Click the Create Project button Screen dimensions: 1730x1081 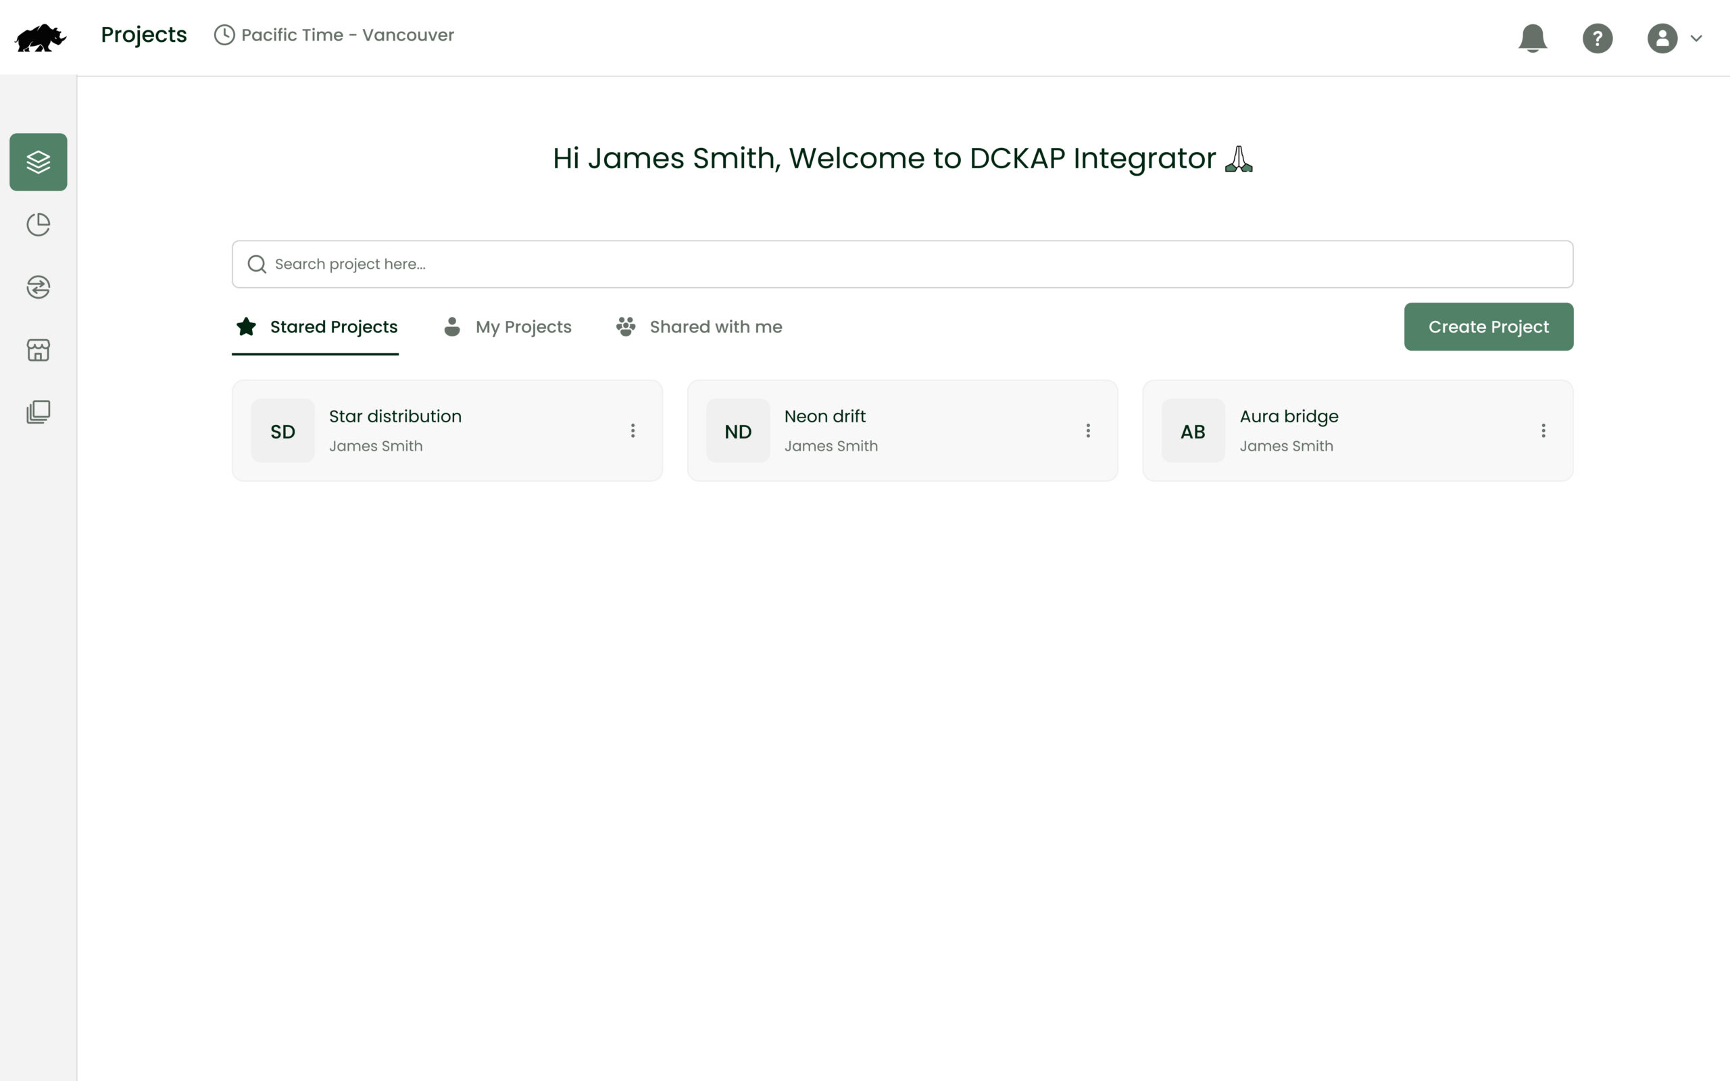pyautogui.click(x=1488, y=327)
